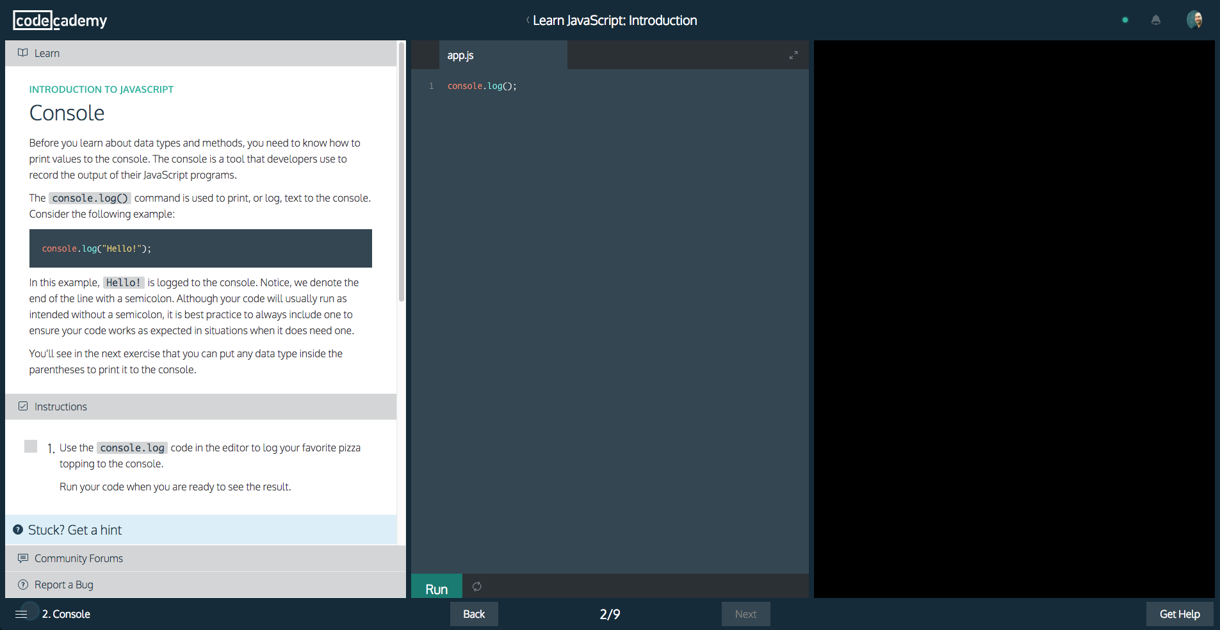Reset the code with the refresh icon
Screen dimensions: 1220x630
(477, 586)
